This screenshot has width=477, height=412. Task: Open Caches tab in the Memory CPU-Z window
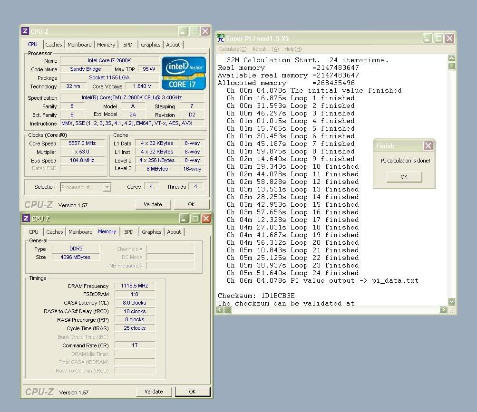pyautogui.click(x=55, y=232)
